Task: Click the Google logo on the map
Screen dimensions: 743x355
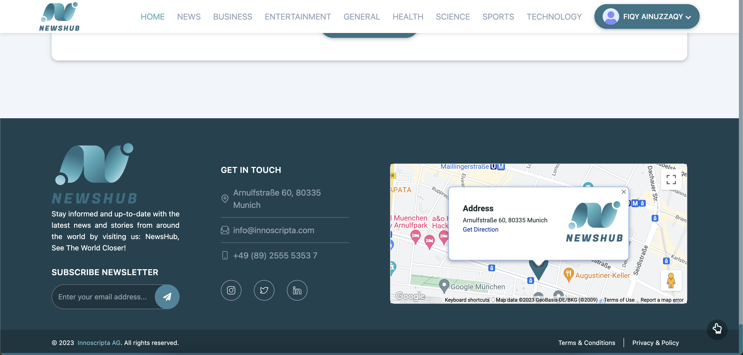Action: click(410, 296)
